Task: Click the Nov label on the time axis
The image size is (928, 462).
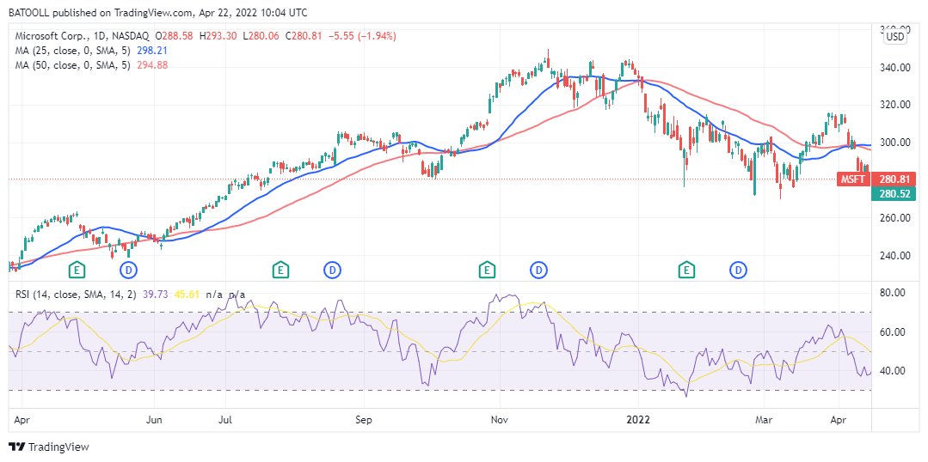Action: tap(500, 420)
